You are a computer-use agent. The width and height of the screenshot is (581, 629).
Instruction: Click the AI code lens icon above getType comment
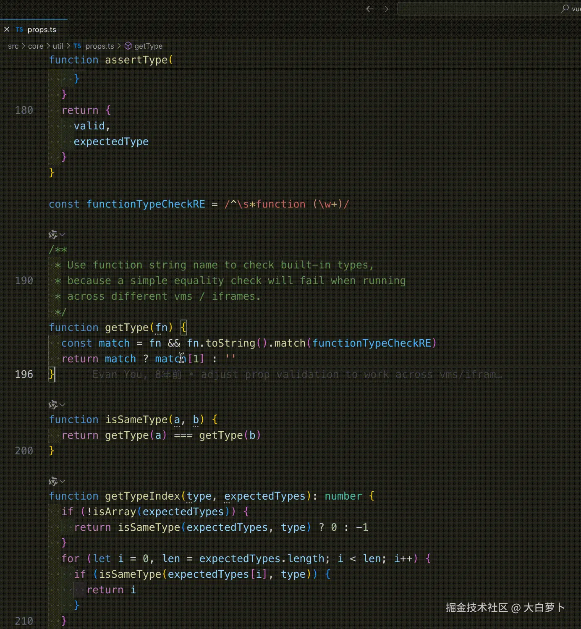pos(53,234)
